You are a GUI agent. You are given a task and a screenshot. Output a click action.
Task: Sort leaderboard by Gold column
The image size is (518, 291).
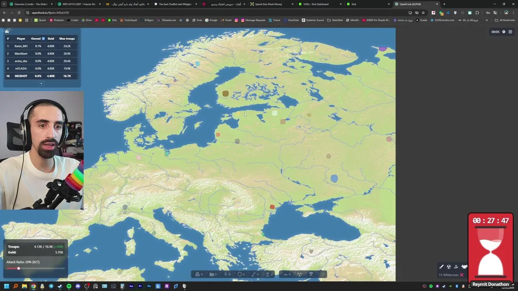point(51,38)
